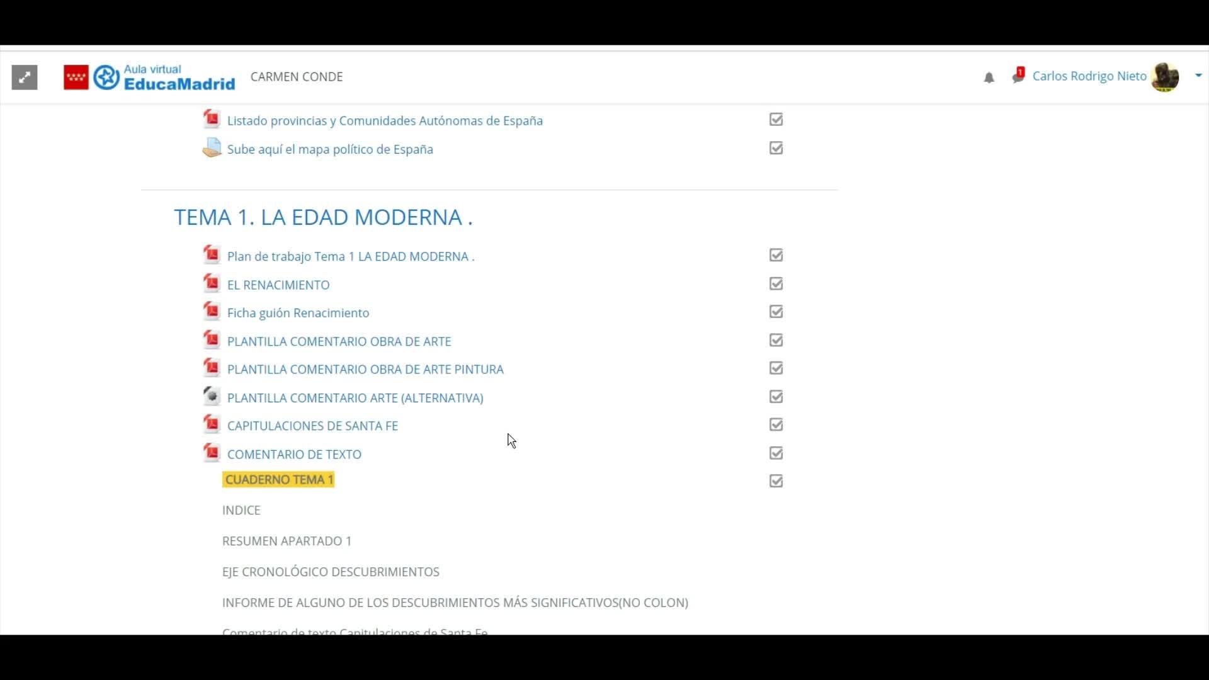Viewport: 1209px width, 680px height.
Task: Open Carlos Rodrigo Nieto profile menu
Action: (x=1089, y=76)
